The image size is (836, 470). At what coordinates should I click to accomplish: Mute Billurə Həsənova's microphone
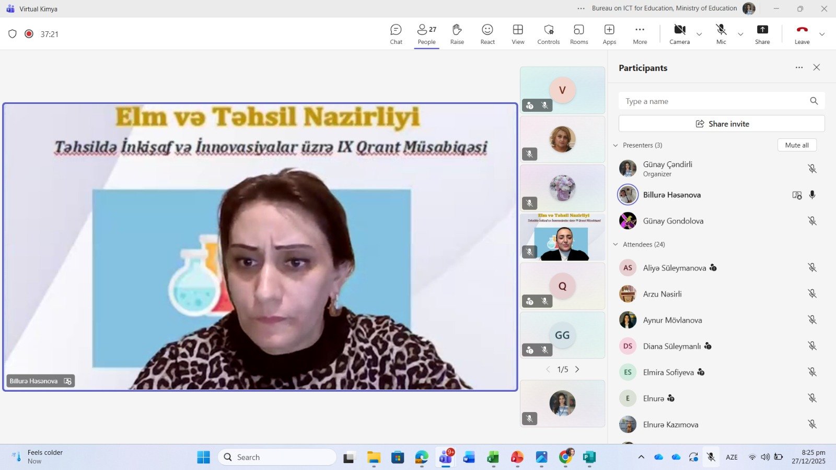pos(812,195)
